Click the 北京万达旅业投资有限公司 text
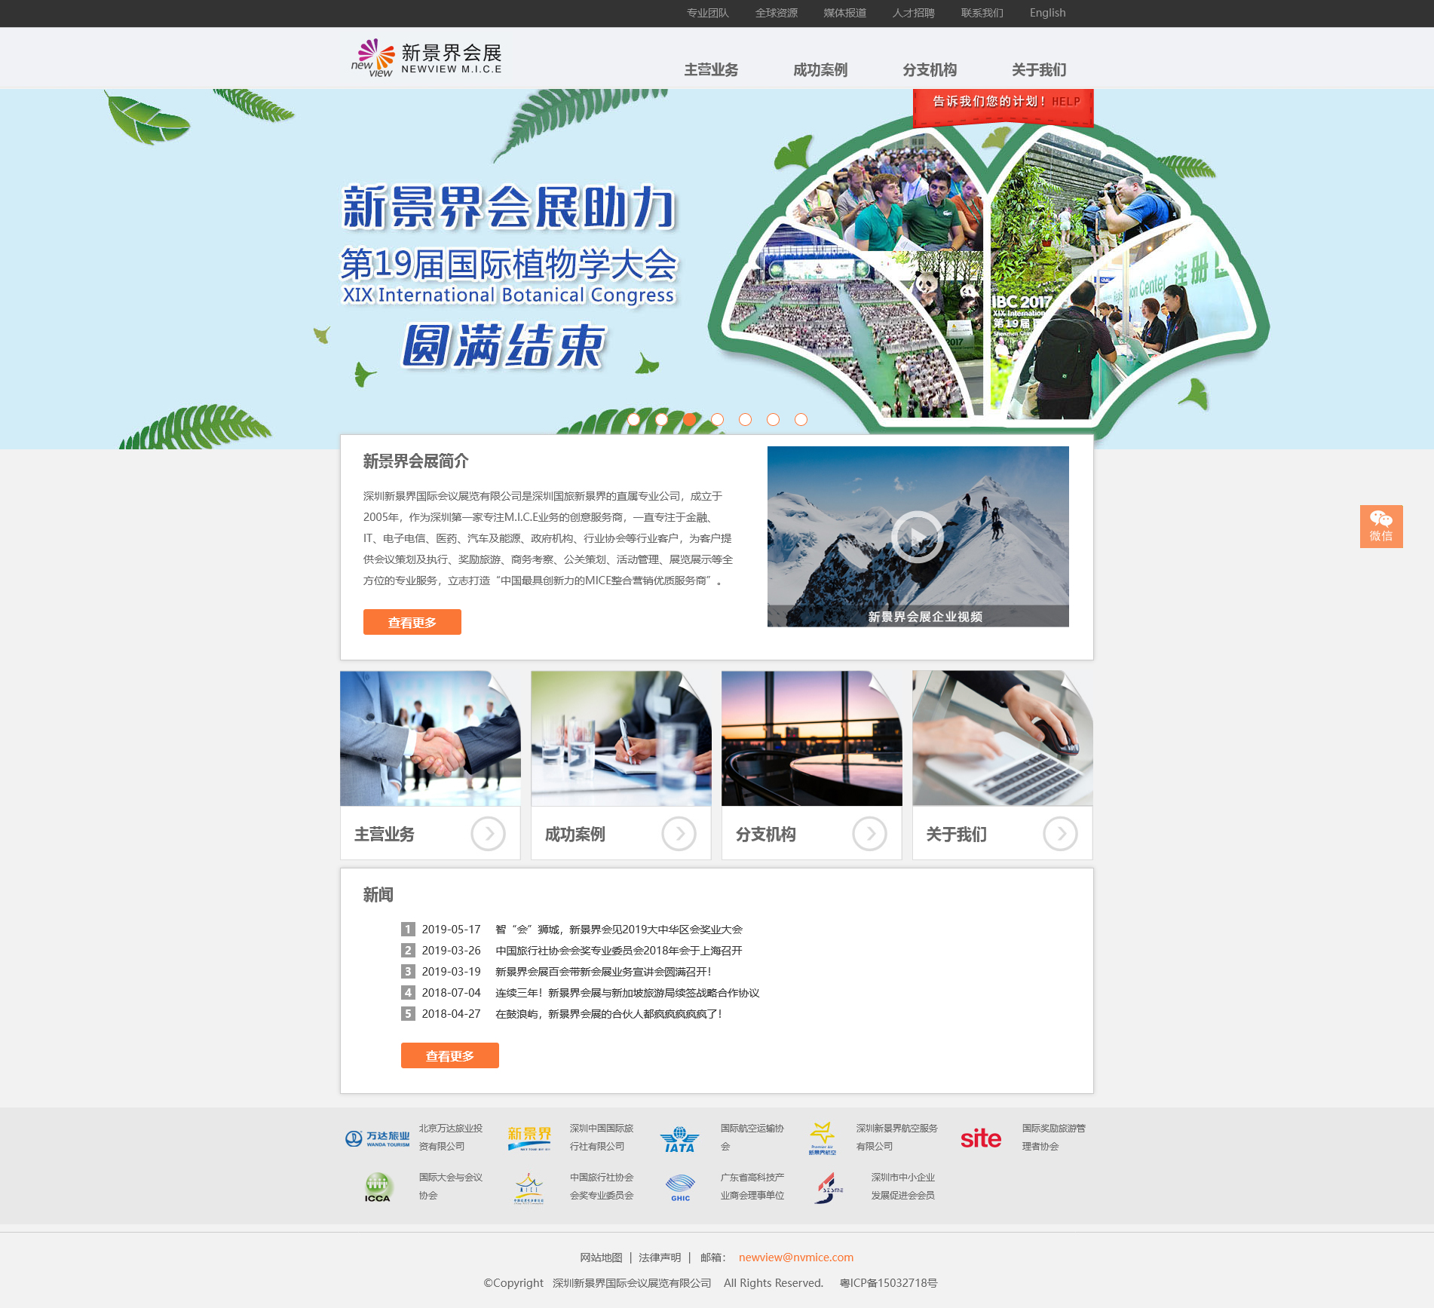 [451, 1137]
